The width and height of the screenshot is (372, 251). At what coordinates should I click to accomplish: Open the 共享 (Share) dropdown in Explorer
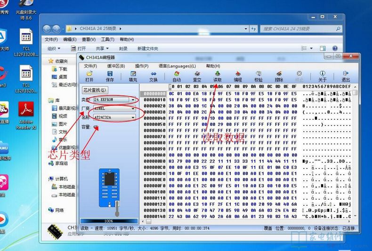coord(102,49)
